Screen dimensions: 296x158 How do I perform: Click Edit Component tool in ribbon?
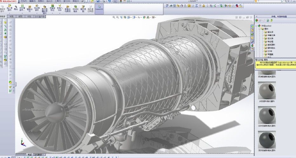click(2, 9)
